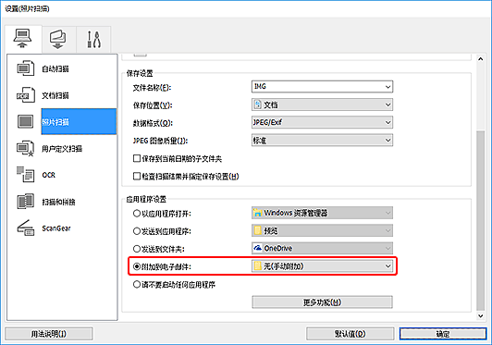The height and width of the screenshot is (345, 492).
Task: Choose OCR list entry label
Action: point(49,175)
